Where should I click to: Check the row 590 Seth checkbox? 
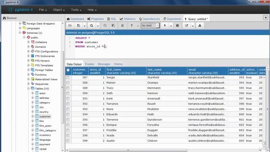[68, 93]
